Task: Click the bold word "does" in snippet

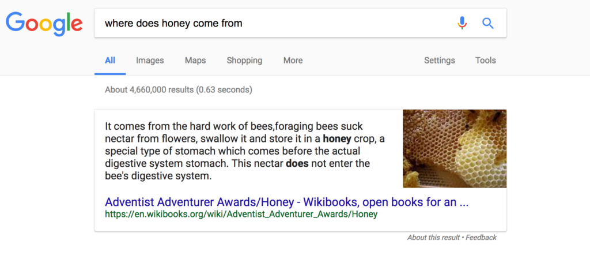Action: pyautogui.click(x=297, y=164)
